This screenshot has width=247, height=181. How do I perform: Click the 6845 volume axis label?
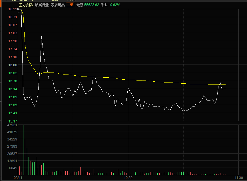click(13, 168)
